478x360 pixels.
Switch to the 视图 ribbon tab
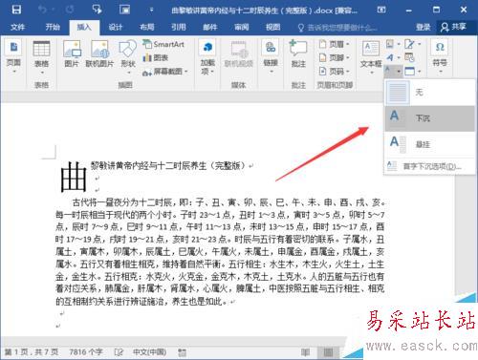point(273,27)
